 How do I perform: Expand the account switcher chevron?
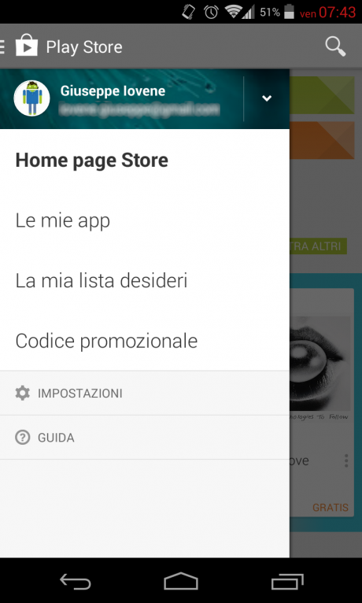click(x=267, y=98)
